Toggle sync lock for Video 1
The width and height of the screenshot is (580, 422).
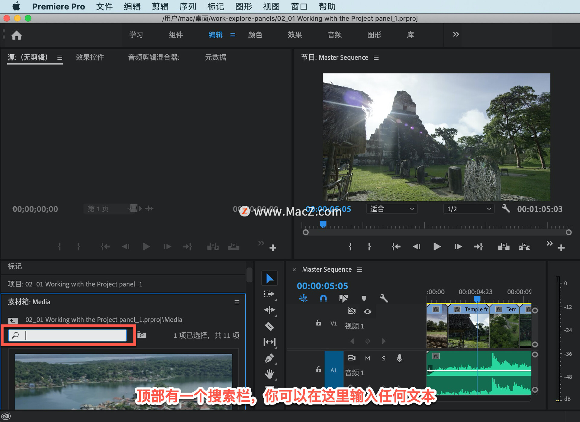(352, 311)
